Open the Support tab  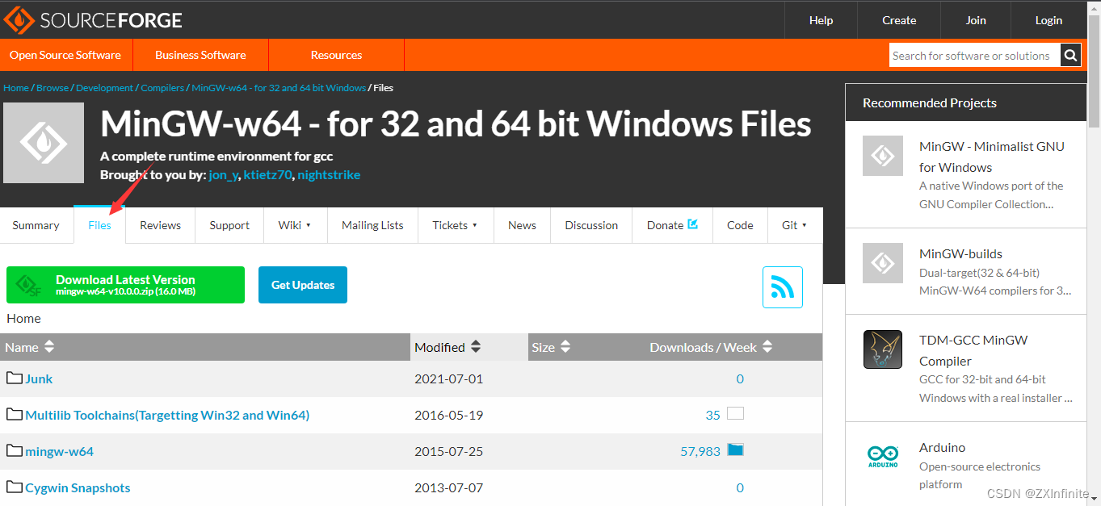(229, 225)
